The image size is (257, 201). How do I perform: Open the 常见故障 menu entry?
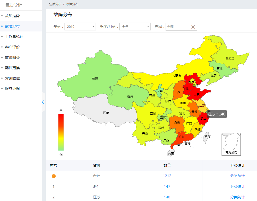pos(12,78)
